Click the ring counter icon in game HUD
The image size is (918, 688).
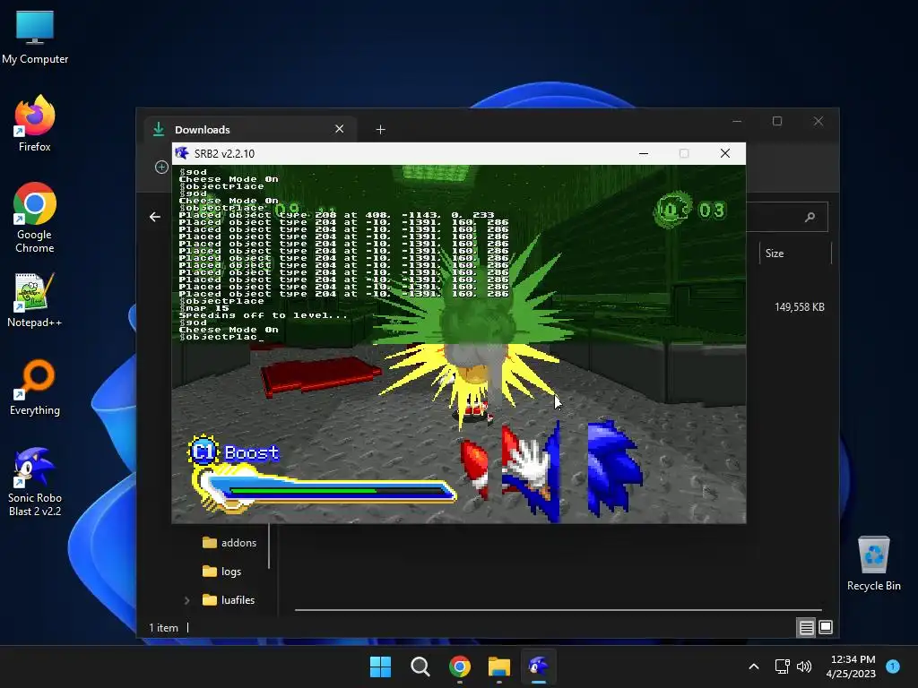[672, 210]
